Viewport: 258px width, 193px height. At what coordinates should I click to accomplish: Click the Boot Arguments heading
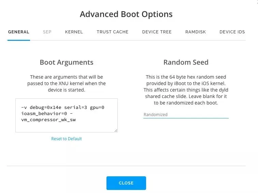[x=67, y=62]
